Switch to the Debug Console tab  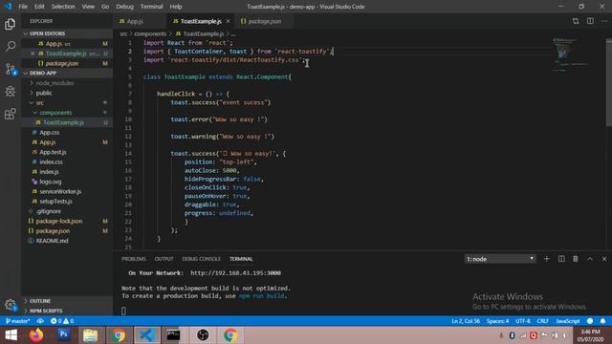201,259
